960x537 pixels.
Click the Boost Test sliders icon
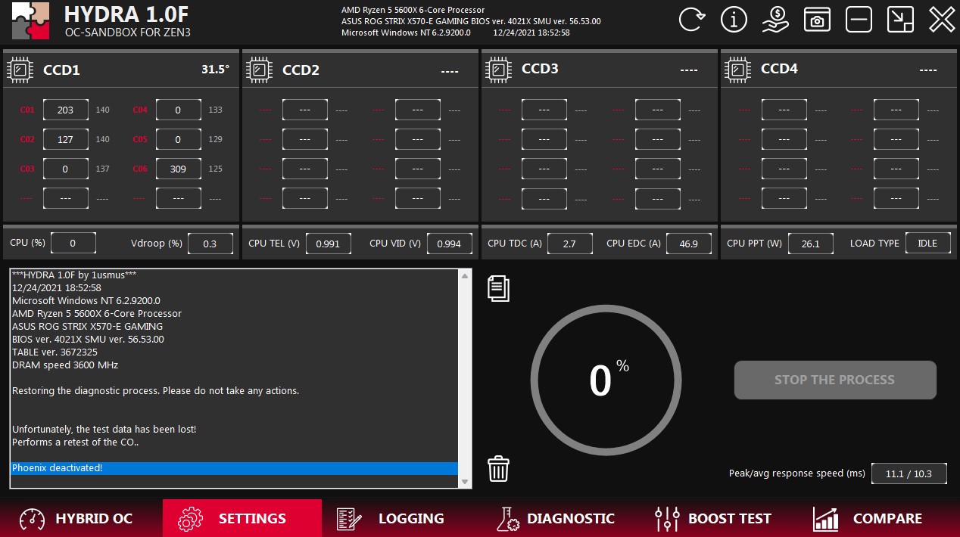(x=667, y=519)
